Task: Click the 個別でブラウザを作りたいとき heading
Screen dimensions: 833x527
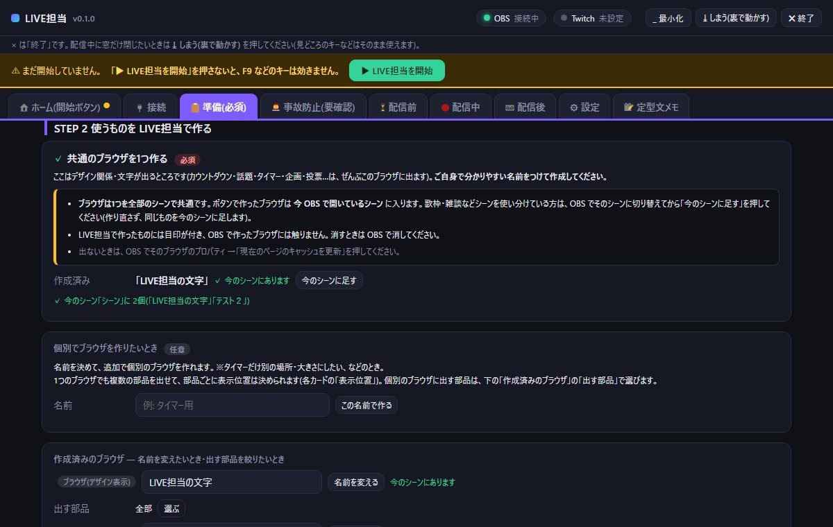Action: pos(106,348)
